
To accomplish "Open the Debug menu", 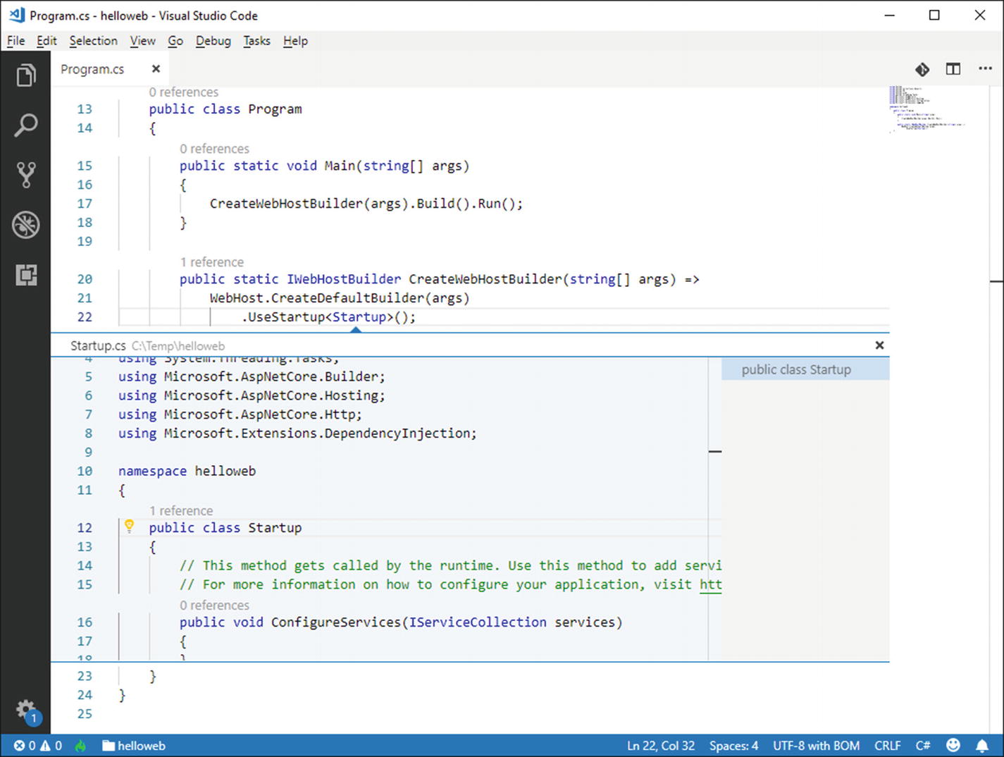I will (213, 41).
